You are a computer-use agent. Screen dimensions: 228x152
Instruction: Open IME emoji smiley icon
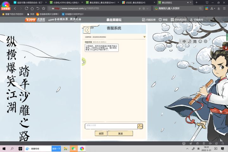[200, 41]
